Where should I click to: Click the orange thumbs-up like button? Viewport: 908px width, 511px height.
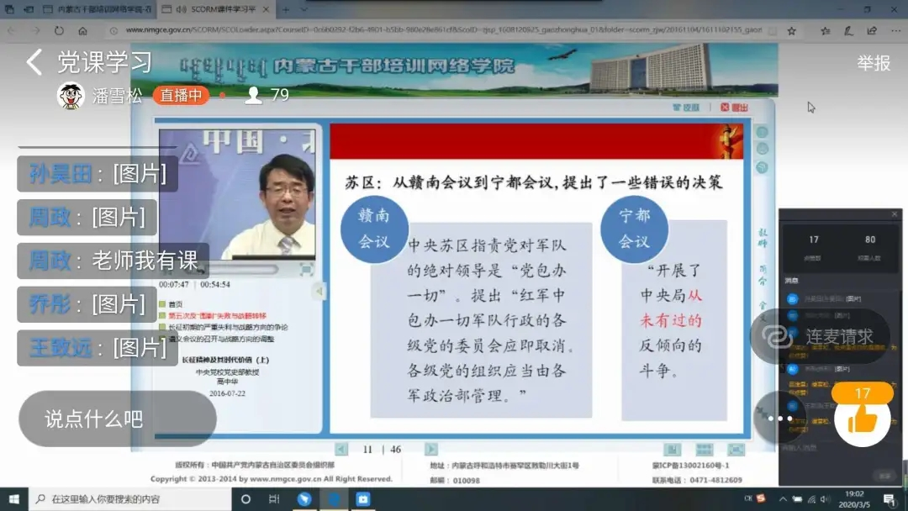coord(862,418)
